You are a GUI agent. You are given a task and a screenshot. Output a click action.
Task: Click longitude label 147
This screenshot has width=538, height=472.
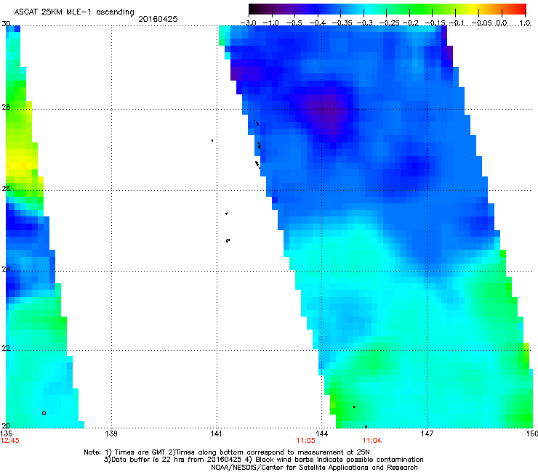point(427,434)
